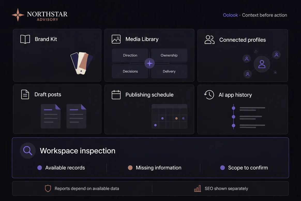Click the AI app history title
This screenshot has height=201, width=301.
[x=235, y=95]
